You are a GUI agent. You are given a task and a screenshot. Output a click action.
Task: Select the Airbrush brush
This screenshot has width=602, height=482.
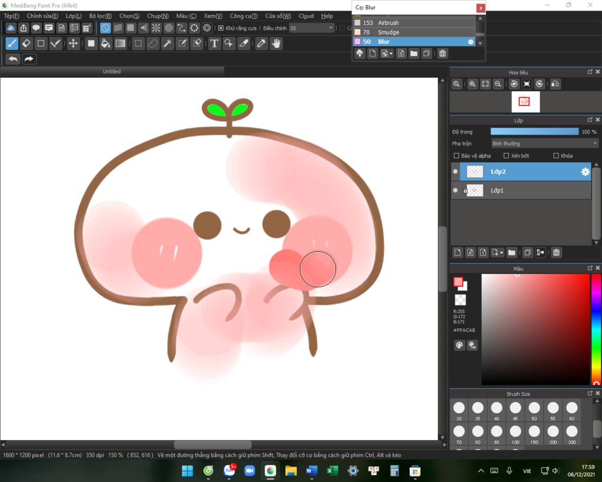coord(414,23)
